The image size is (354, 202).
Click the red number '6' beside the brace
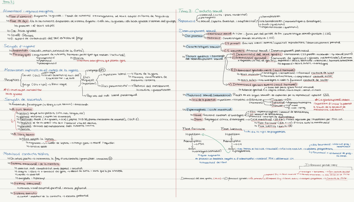tap(12, 121)
